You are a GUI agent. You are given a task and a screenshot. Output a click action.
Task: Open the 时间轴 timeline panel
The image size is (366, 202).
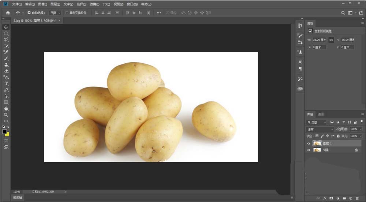click(18, 198)
